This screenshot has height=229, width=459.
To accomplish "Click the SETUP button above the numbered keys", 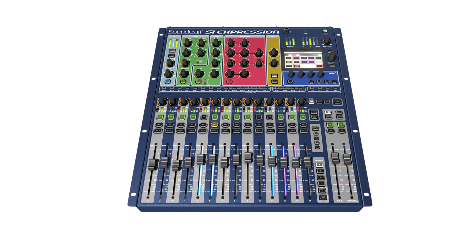I will coord(316,128).
